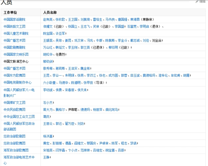
Task: Click the 姜昆 link
Action: 68,41
